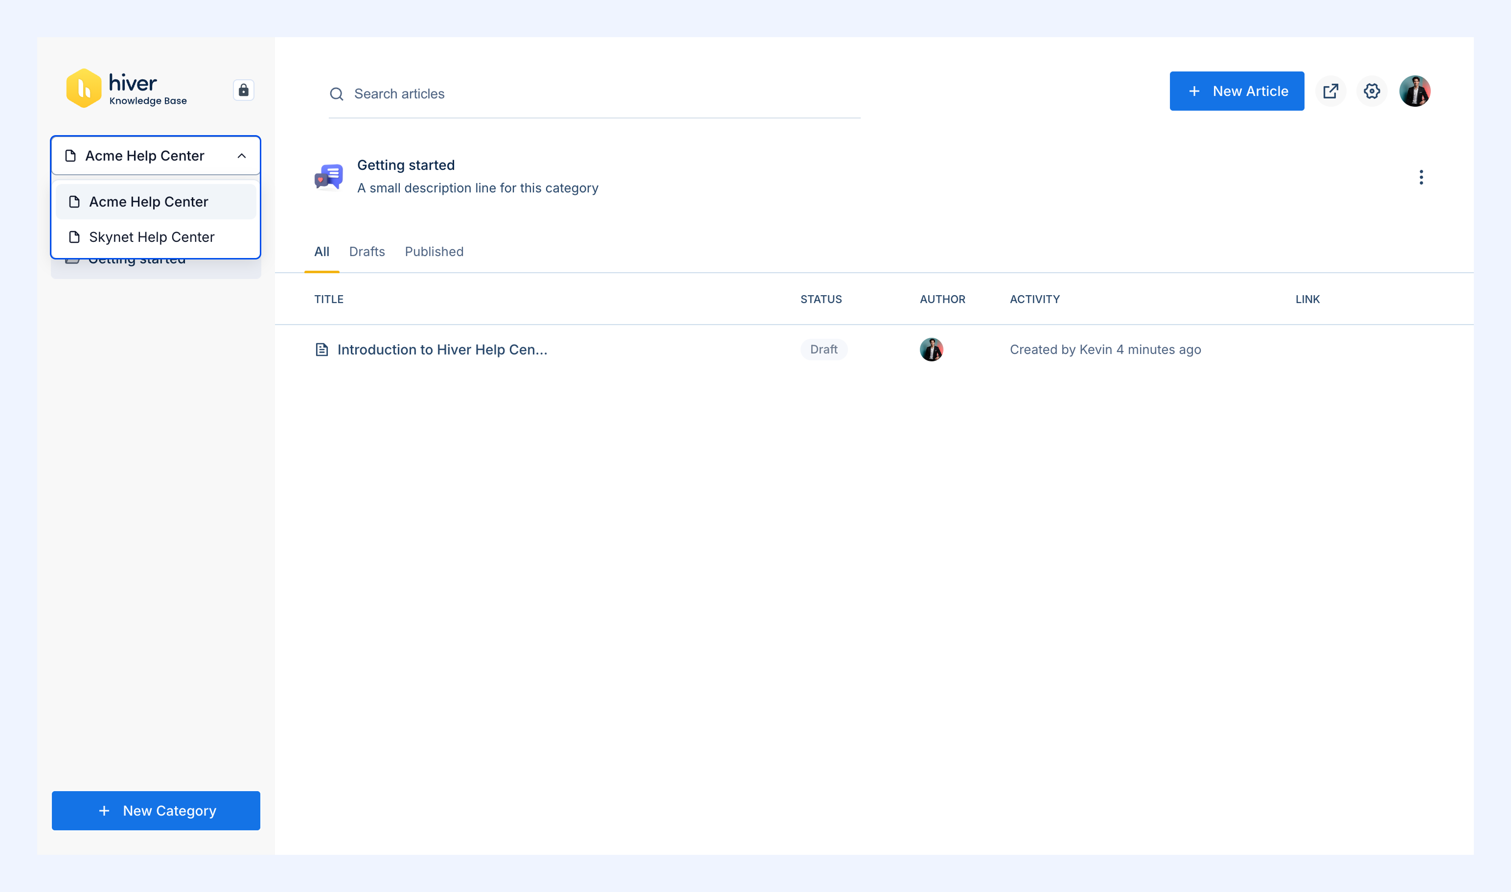The image size is (1511, 892).
Task: Click the ACTIVITY column header
Action: coord(1034,299)
